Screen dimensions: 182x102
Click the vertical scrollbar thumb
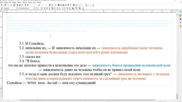(x=177, y=15)
